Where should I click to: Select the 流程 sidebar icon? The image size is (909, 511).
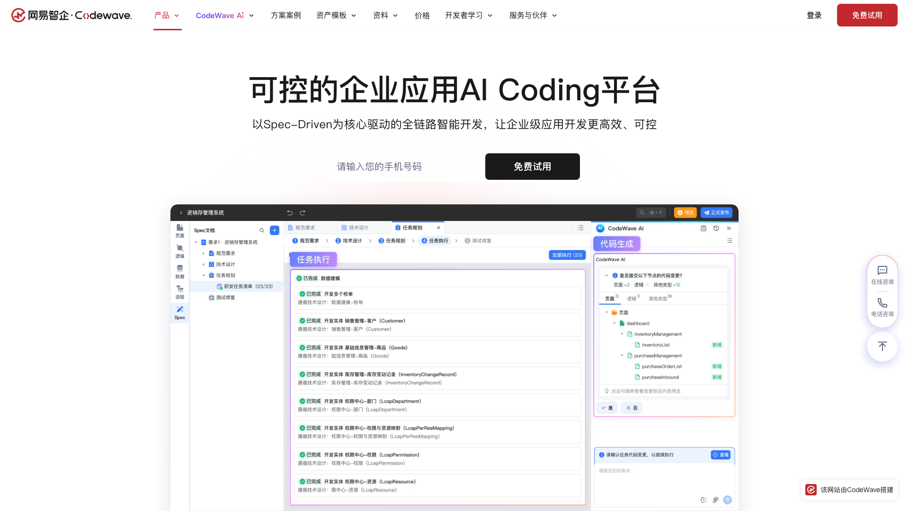point(180,292)
